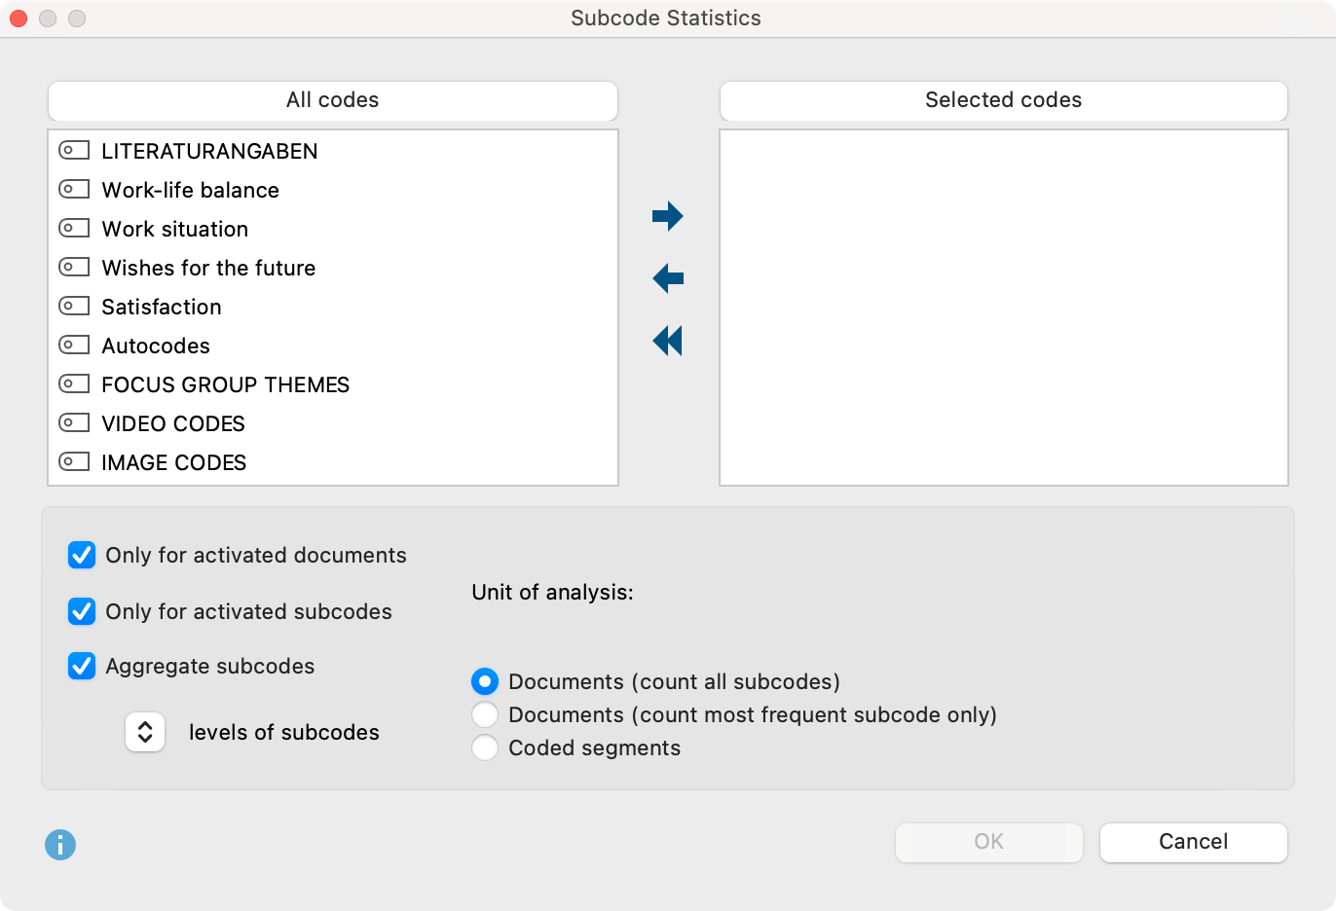Screen dimensions: 1336x911
Task: Click the code icon beside Work situation
Action: [x=74, y=228]
